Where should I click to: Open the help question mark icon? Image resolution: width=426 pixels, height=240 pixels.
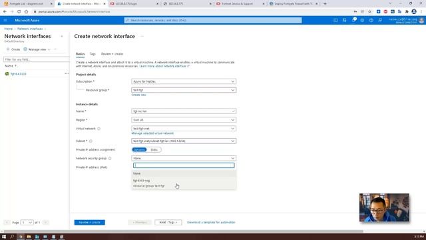click(x=371, y=20)
